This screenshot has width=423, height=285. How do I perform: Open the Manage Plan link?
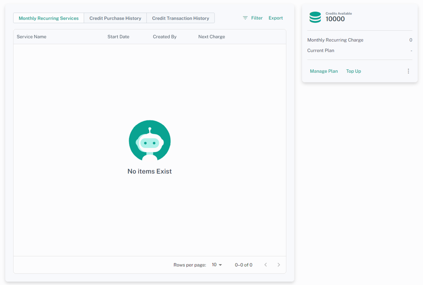click(x=324, y=71)
